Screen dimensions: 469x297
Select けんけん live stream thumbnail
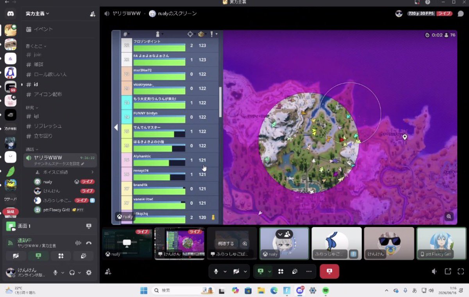179,243
